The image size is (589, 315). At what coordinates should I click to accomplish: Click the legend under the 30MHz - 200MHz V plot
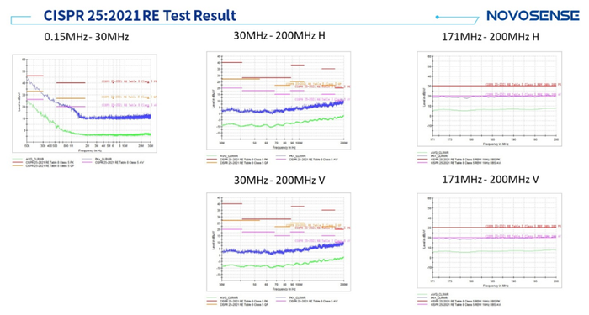click(273, 301)
